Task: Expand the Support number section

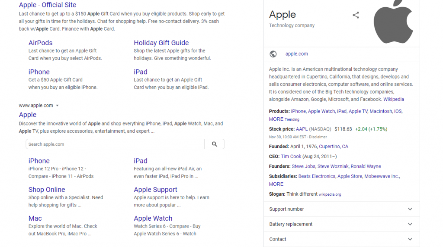Action: tap(342, 209)
